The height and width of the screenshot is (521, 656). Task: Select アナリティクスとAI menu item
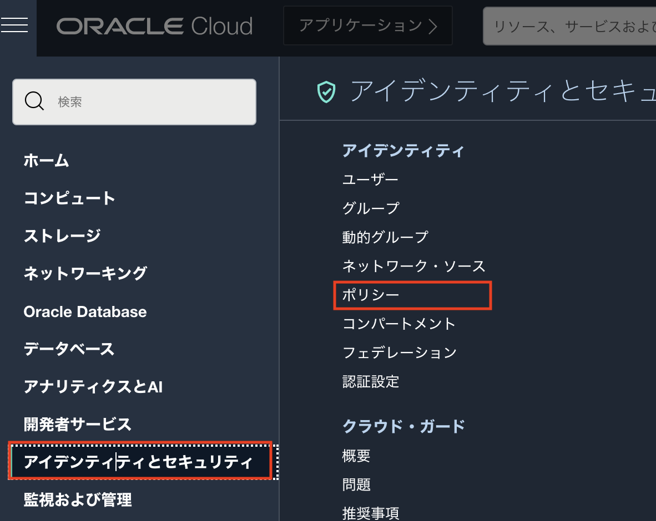pos(93,387)
